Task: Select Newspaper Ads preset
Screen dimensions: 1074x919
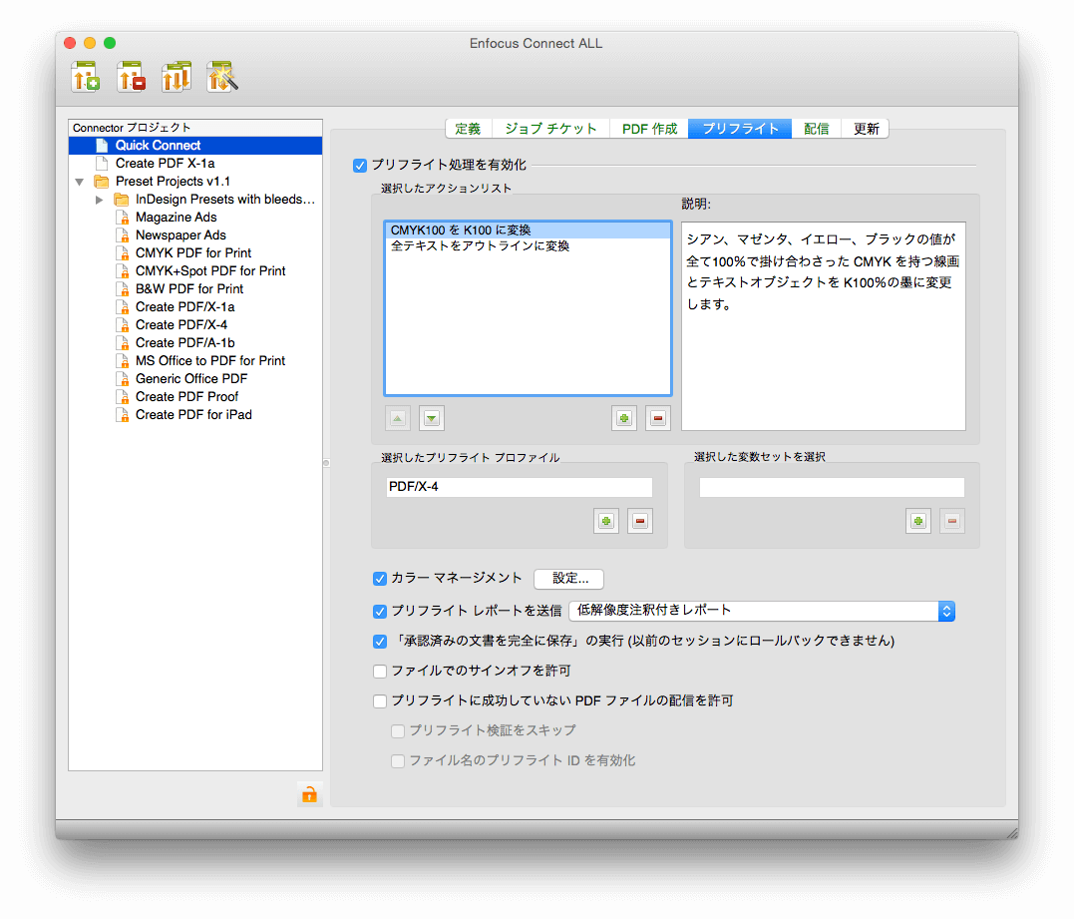Action: [x=195, y=235]
